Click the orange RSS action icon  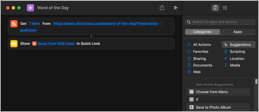[x=14, y=24]
